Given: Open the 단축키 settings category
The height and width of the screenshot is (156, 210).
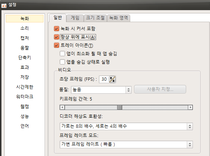Looking at the screenshot, I should point(25,58).
